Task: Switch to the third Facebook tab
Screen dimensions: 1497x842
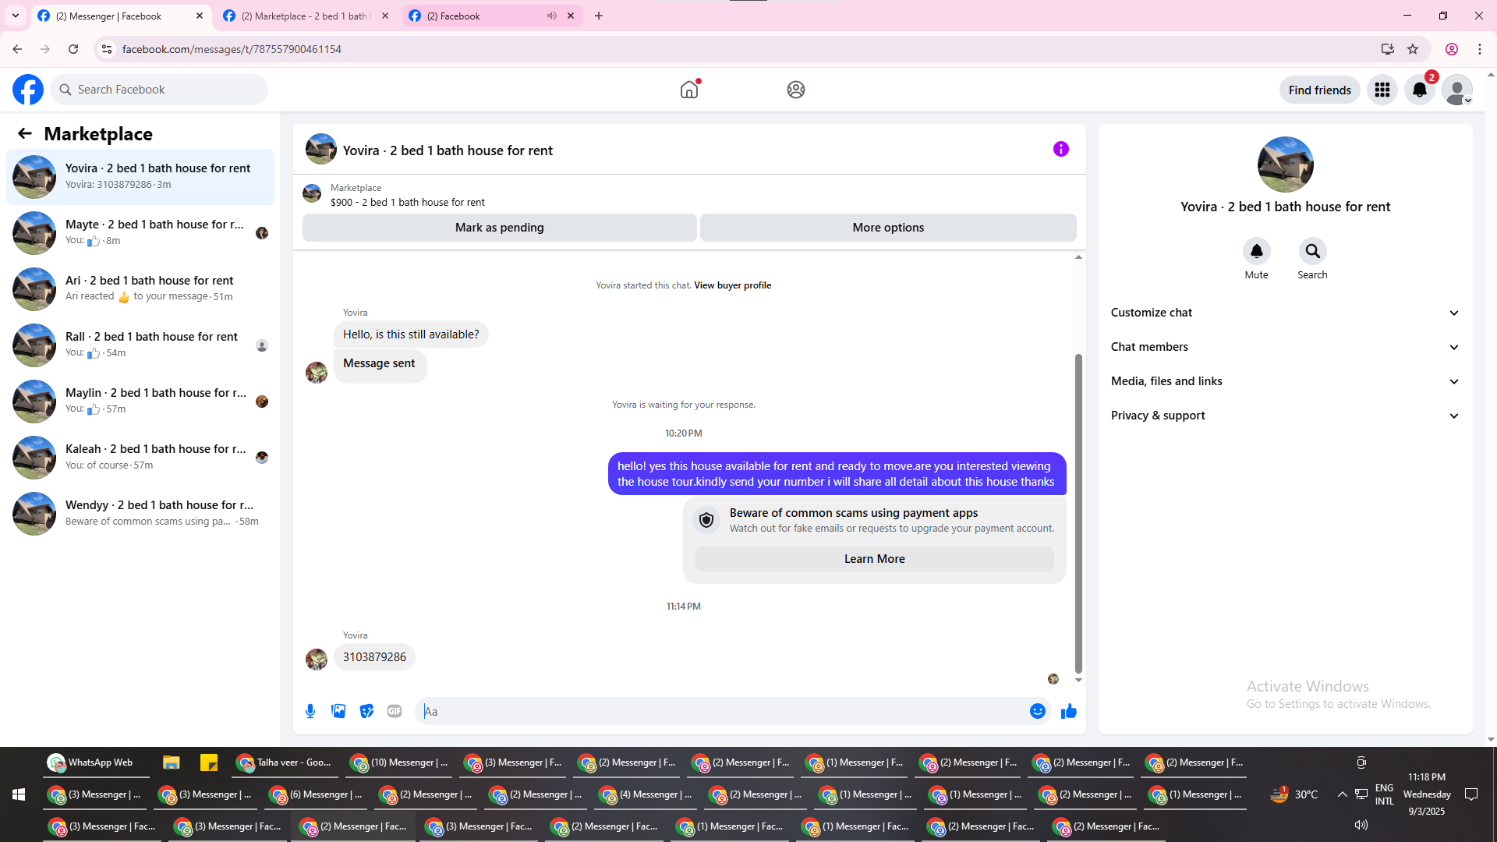Action: [493, 16]
